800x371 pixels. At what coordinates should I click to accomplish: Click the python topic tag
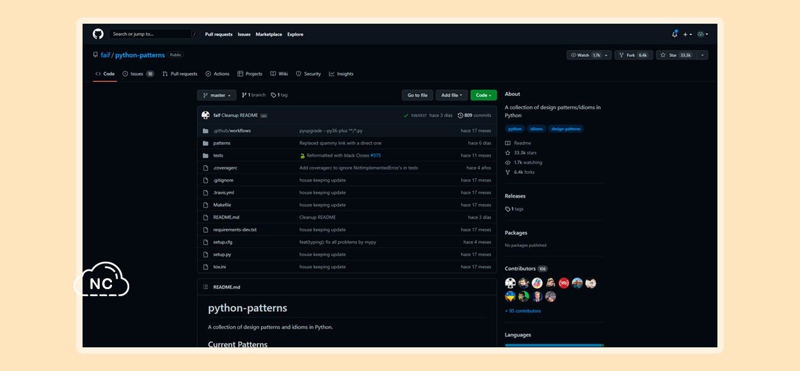click(515, 129)
